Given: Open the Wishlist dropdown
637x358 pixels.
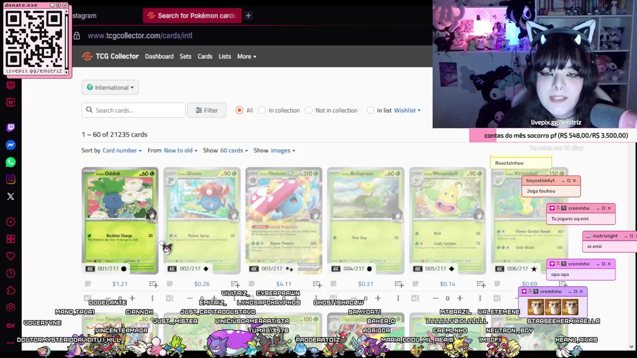Looking at the screenshot, I should 407,110.
